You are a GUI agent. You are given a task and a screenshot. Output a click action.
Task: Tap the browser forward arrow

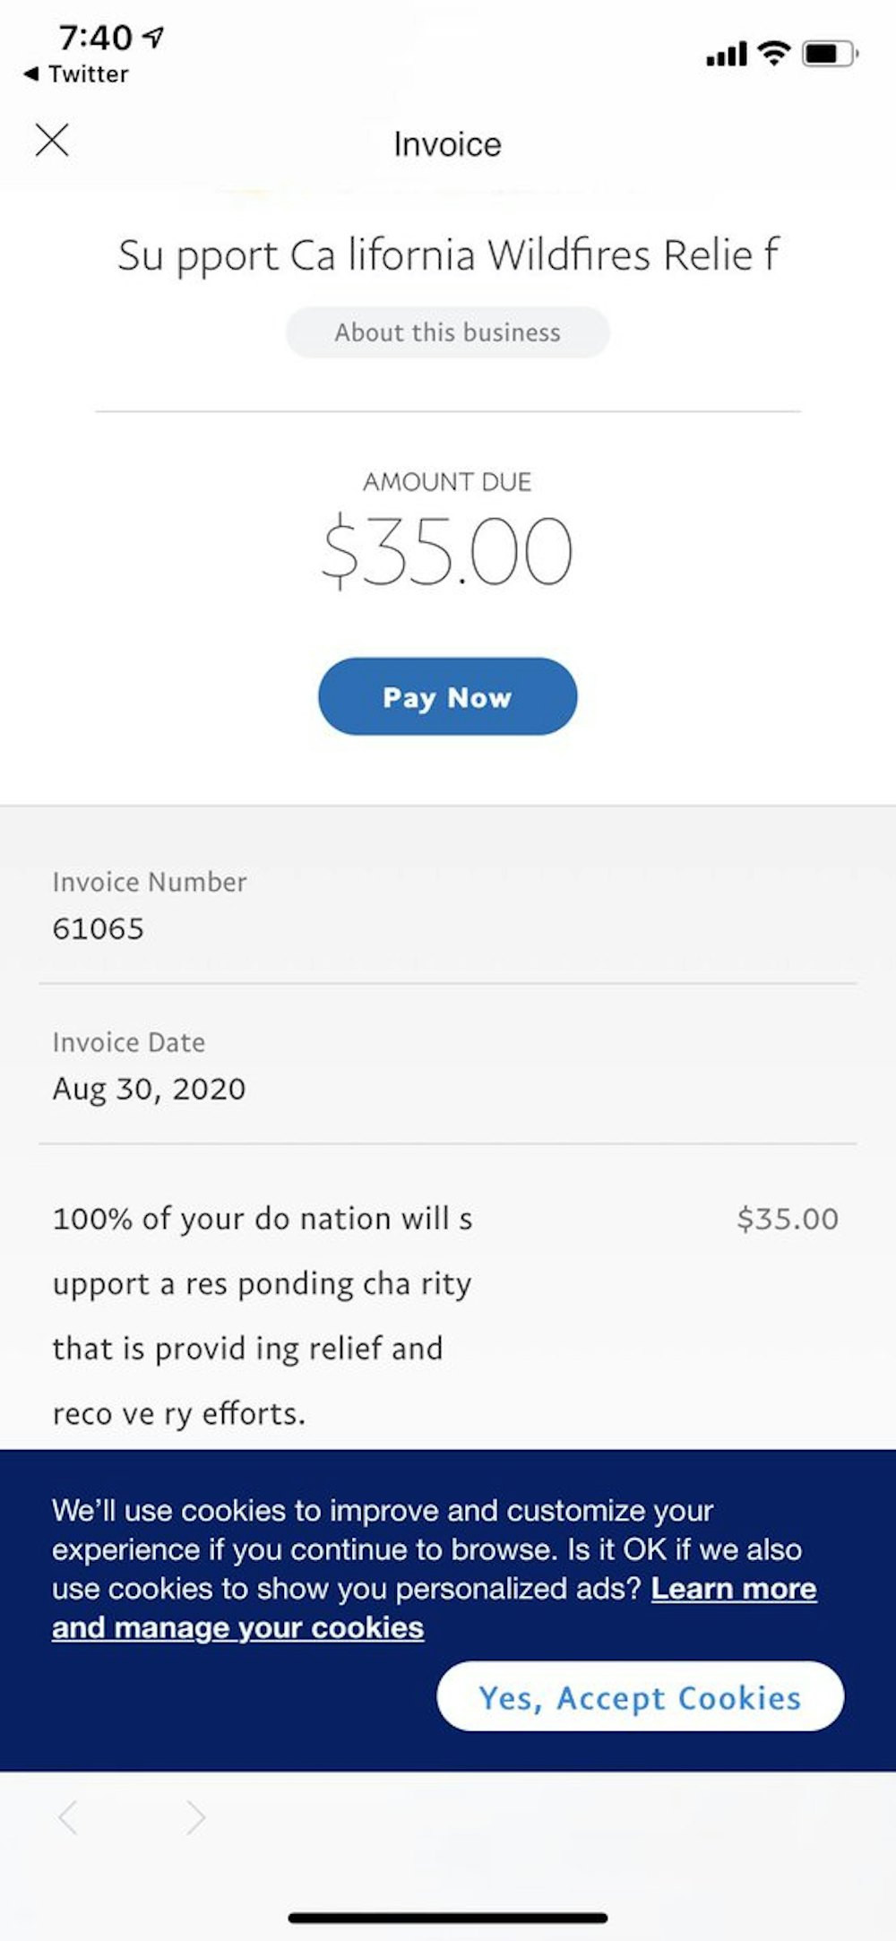pos(195,1817)
